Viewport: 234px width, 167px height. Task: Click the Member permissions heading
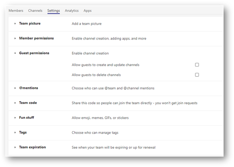(x=36, y=38)
